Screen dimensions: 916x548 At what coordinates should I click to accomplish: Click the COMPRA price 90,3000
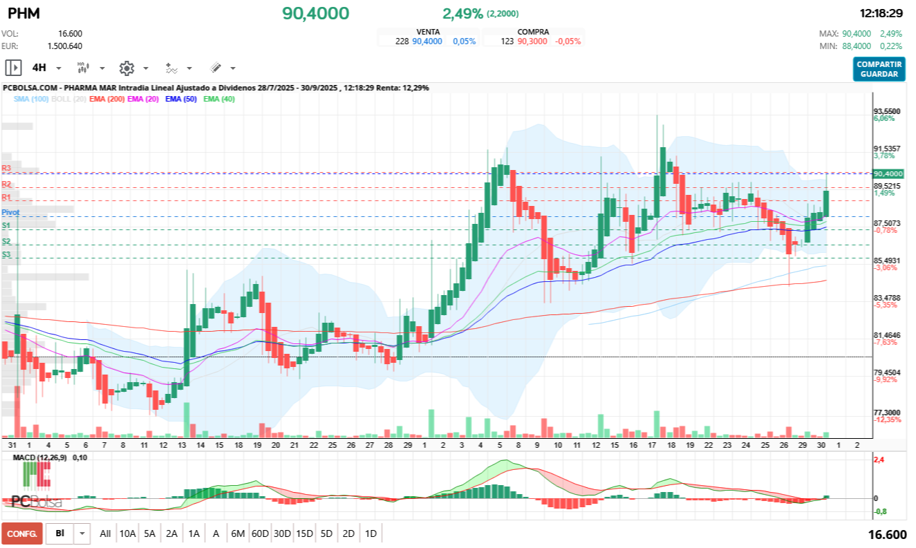(532, 41)
